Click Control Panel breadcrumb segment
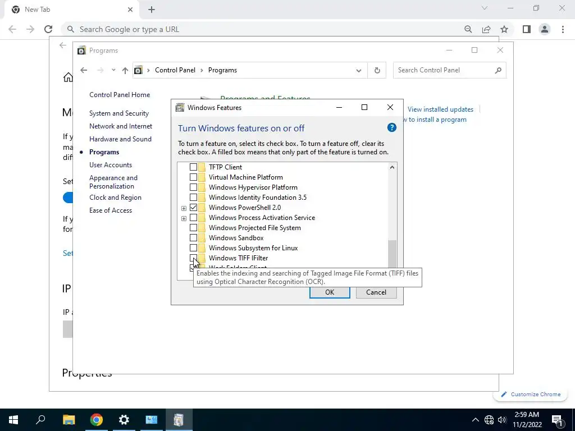This screenshot has width=575, height=431. coord(175,70)
